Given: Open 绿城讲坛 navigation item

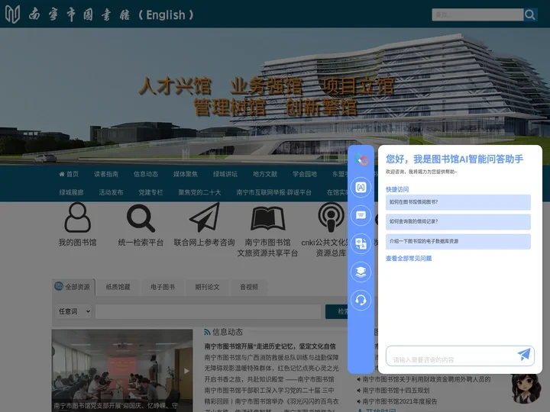Looking at the screenshot, I should tap(225, 174).
